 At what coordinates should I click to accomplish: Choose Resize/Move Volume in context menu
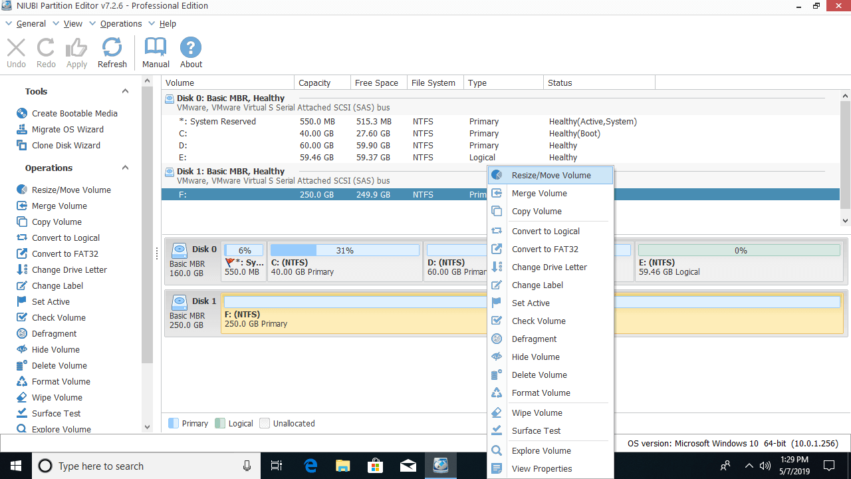550,176
